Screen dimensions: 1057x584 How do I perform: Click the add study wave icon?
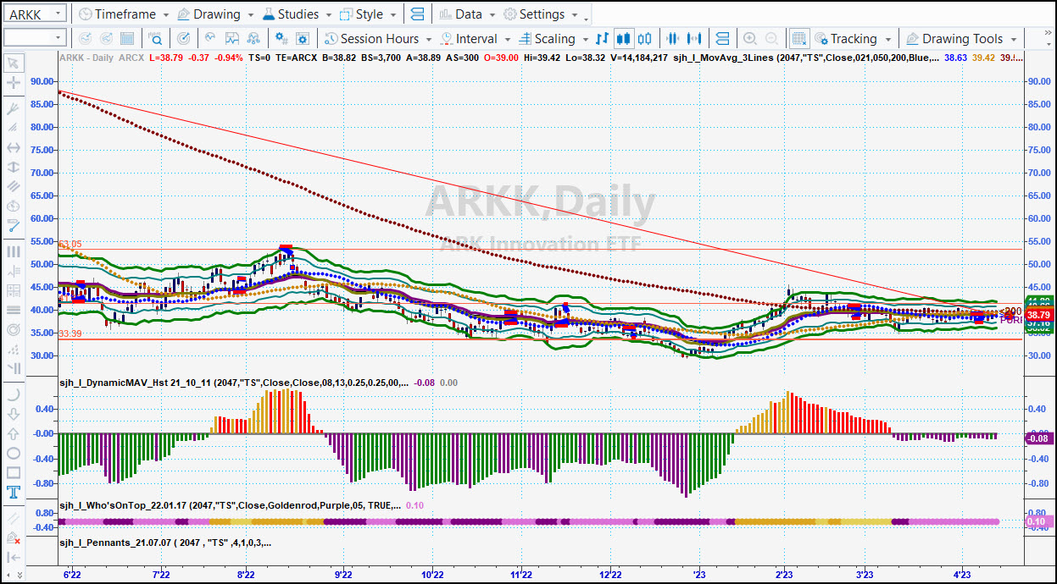[210, 38]
